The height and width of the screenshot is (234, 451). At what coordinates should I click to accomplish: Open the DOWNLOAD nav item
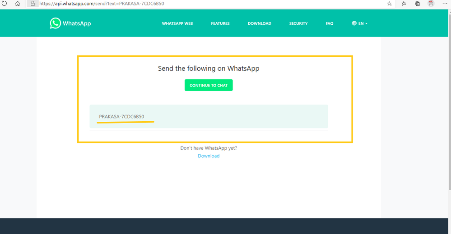260,23
